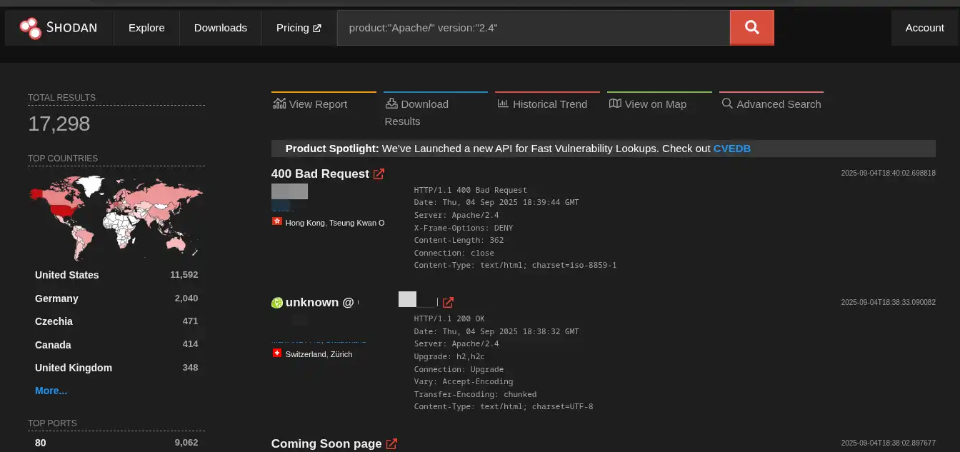Click the Switzerland, Zürich location text

coord(319,354)
